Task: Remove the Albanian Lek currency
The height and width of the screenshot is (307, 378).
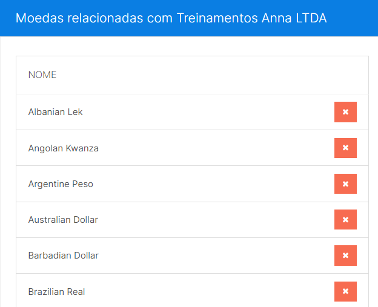Action: click(x=345, y=112)
